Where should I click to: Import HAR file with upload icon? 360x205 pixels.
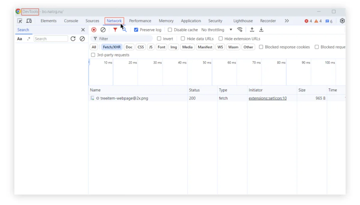[x=252, y=30]
